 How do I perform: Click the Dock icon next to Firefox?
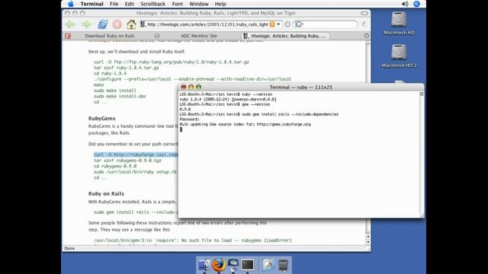(x=233, y=265)
